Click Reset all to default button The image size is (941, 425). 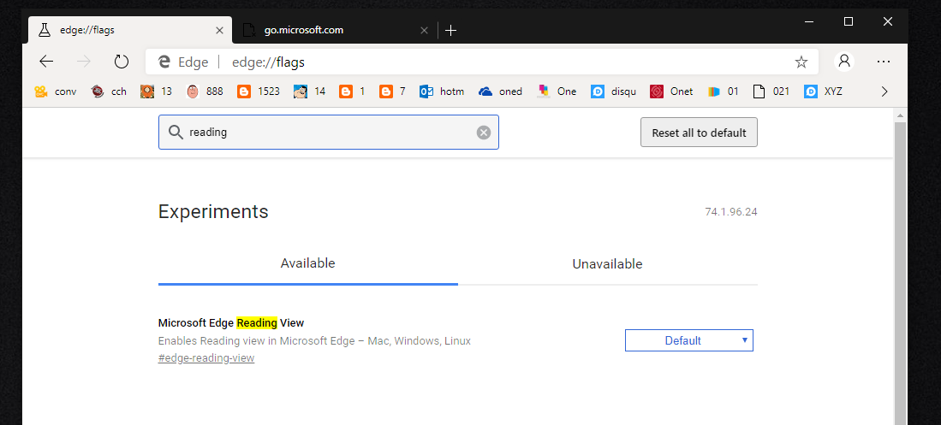point(700,133)
